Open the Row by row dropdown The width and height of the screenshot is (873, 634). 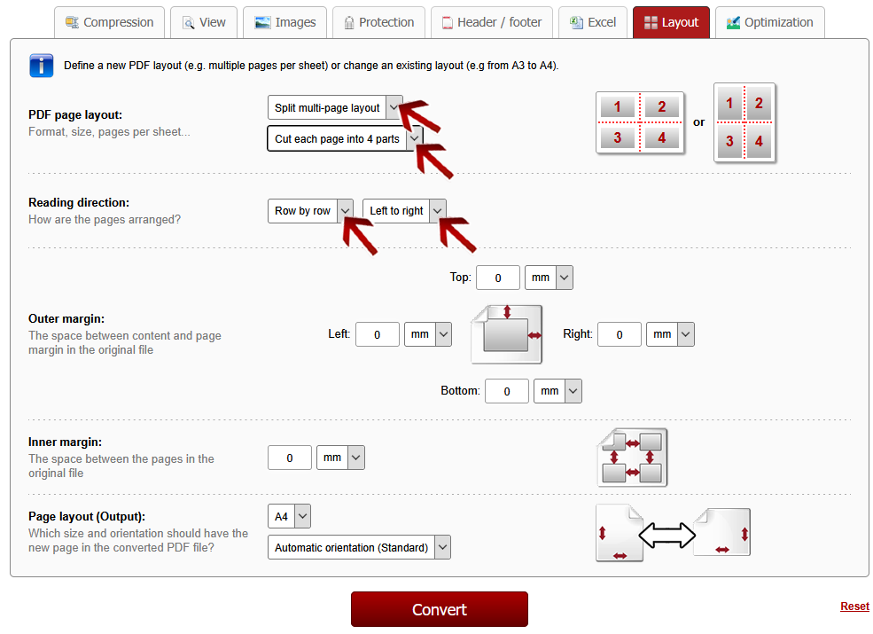(310, 211)
